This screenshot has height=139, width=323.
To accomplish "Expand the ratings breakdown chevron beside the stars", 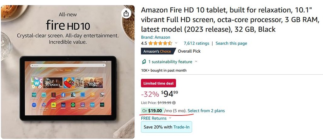I will tap(176, 43).
